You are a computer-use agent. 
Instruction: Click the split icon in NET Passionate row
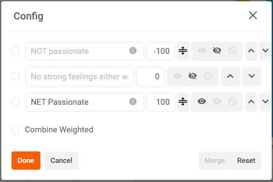click(x=183, y=101)
